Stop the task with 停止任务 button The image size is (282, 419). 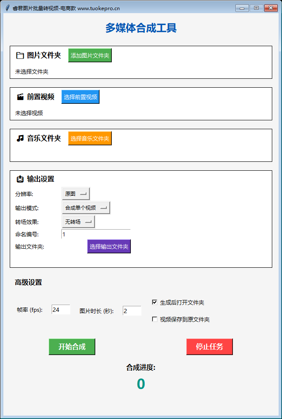click(209, 347)
